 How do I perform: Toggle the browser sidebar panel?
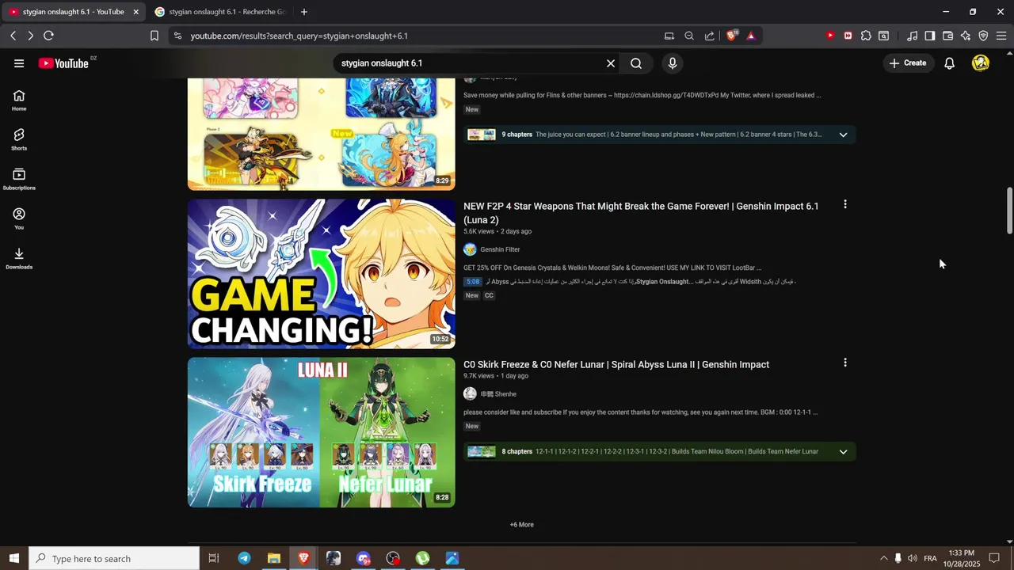(x=930, y=36)
